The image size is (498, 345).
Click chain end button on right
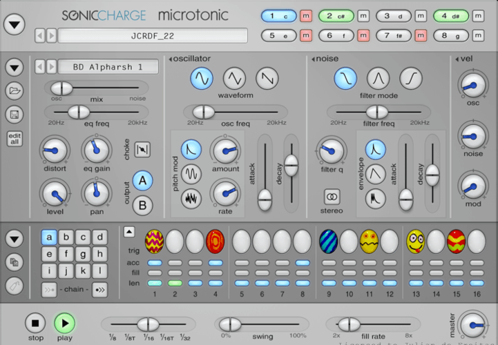pos(99,290)
